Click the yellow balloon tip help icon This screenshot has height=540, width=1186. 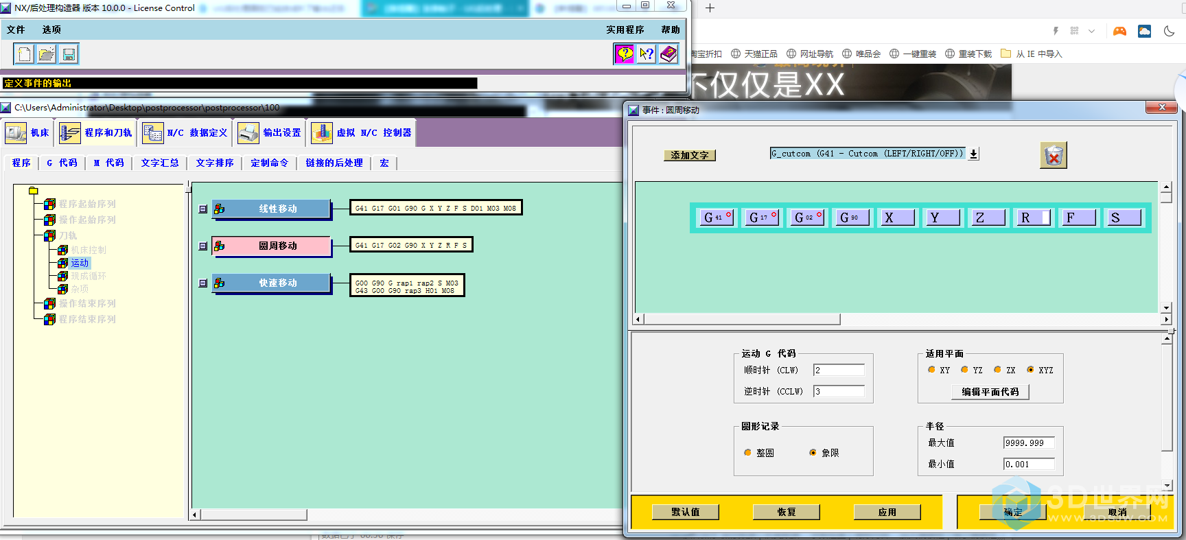[x=625, y=54]
